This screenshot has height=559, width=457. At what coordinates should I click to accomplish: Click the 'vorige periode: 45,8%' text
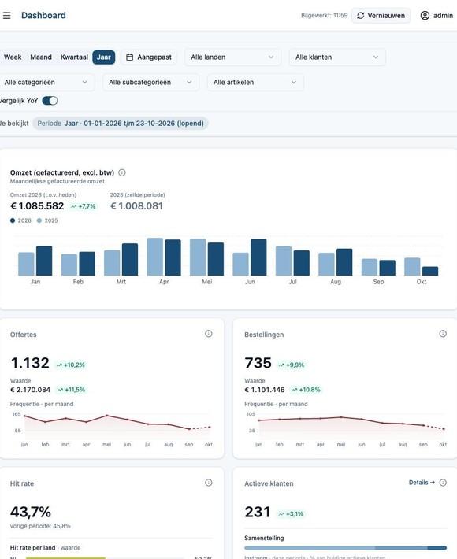[40, 526]
